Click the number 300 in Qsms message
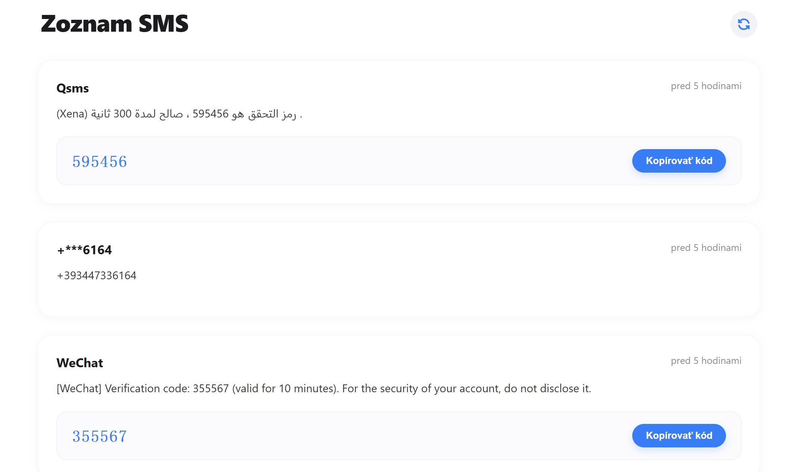This screenshot has height=472, width=795. pyautogui.click(x=122, y=114)
